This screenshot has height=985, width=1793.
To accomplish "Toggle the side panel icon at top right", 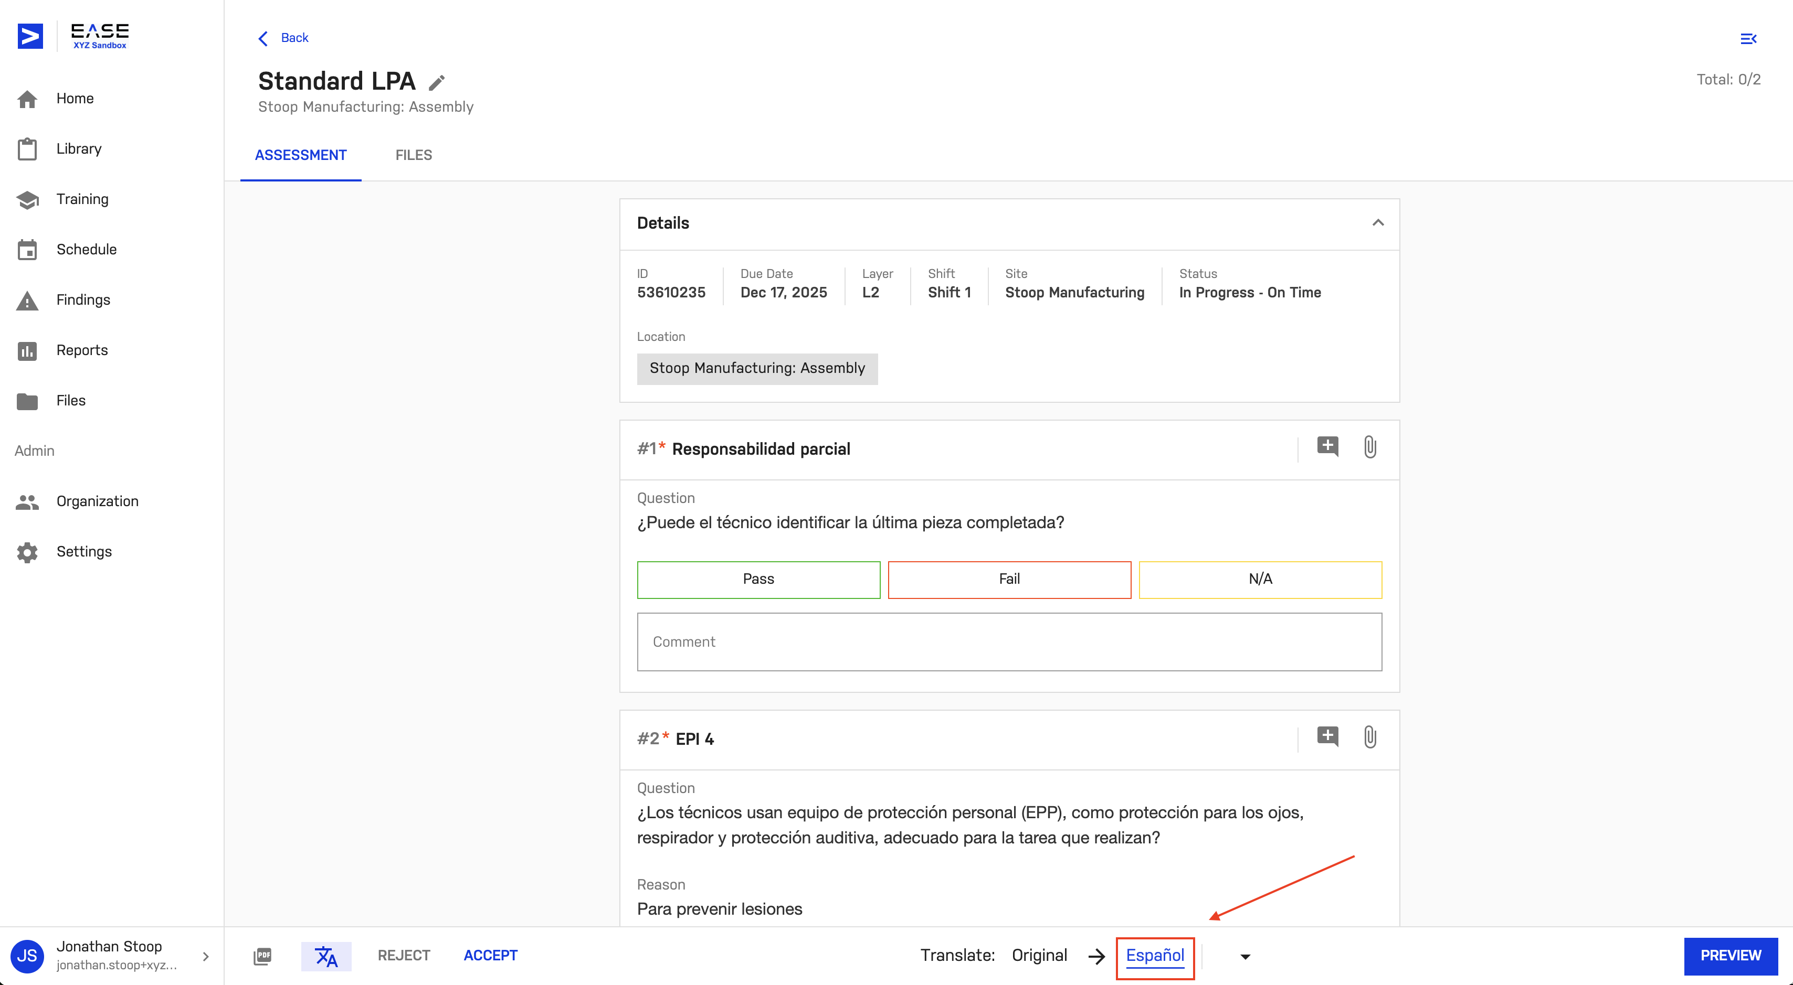I will [x=1748, y=39].
